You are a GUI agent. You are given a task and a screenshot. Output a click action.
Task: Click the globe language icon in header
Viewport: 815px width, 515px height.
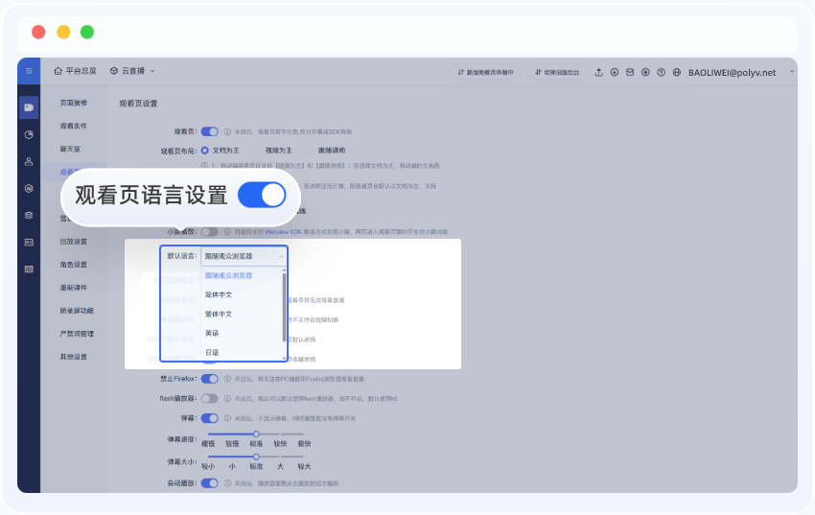click(x=676, y=72)
